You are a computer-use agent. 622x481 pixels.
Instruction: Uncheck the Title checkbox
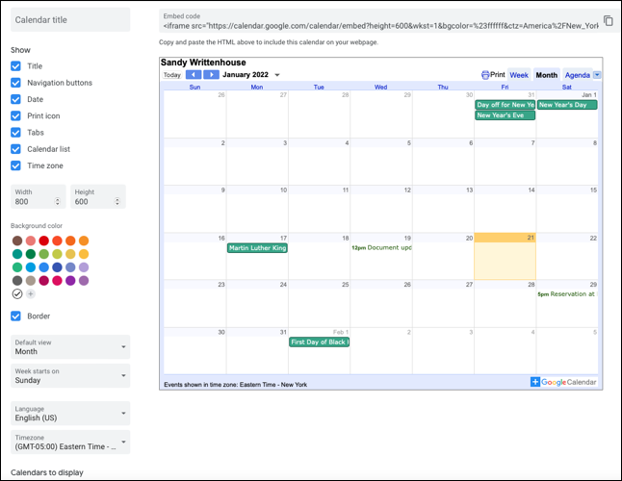[x=15, y=66]
